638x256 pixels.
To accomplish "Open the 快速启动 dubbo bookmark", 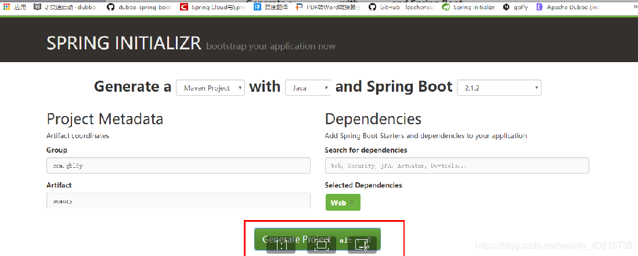I will 65,7.
